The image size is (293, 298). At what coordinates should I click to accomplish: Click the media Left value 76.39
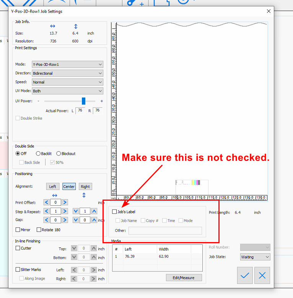click(130, 256)
